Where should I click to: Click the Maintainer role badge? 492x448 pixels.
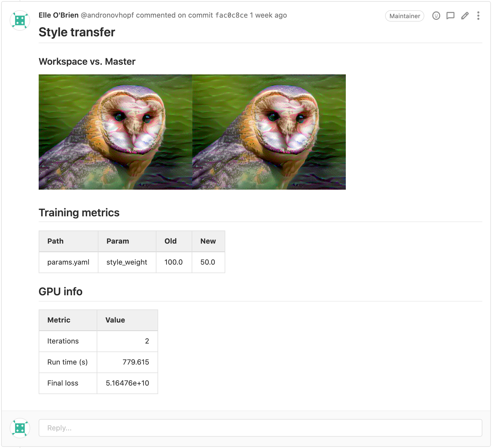point(404,16)
